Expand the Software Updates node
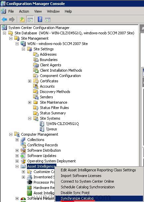The height and width of the screenshot is (202, 144). [x=17, y=156]
